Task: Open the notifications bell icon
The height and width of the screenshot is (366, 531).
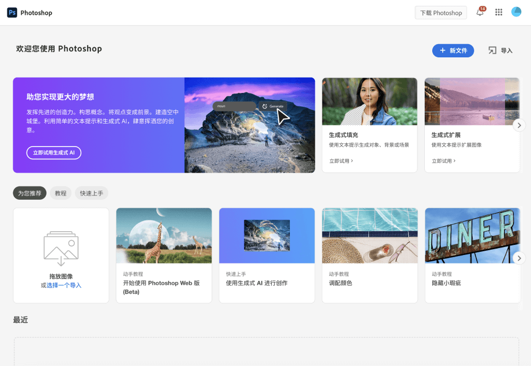Action: (480, 13)
